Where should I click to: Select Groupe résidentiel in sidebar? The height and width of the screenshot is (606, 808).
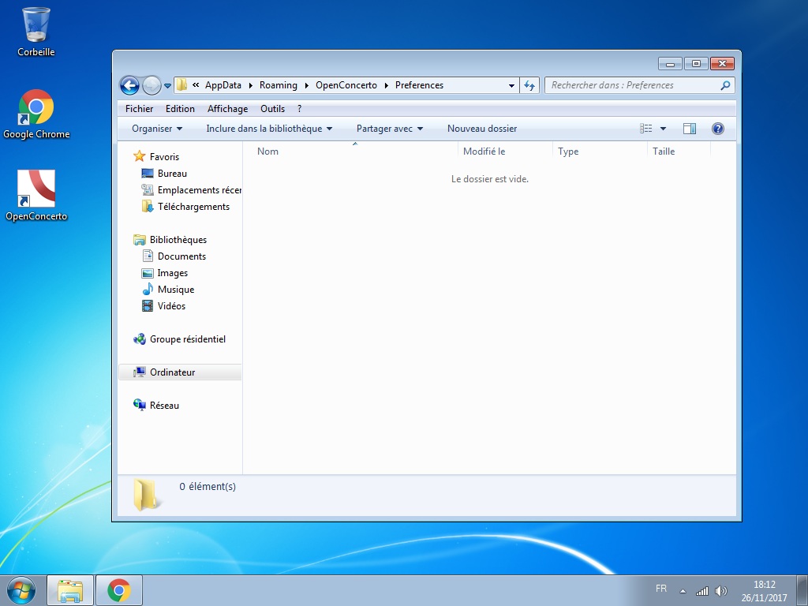click(188, 339)
